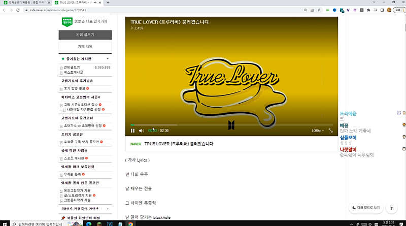Go forward in browser history
406x226 pixels.
(11, 10)
